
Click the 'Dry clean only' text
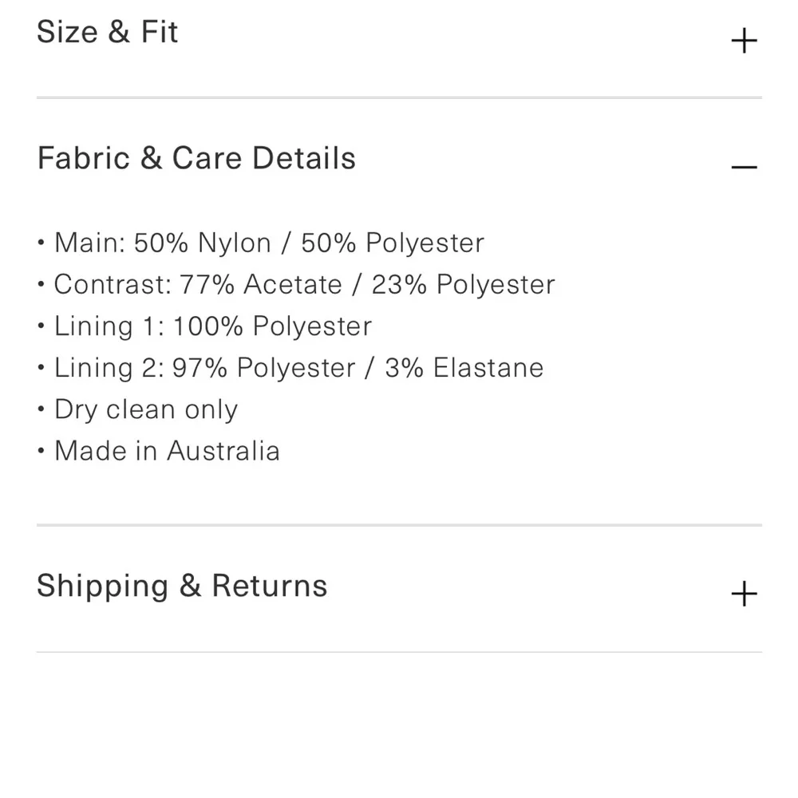[145, 409]
